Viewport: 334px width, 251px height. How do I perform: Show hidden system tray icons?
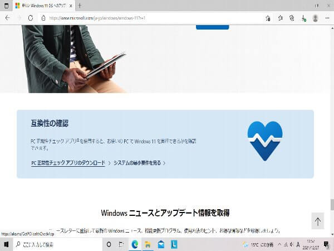coord(279,244)
